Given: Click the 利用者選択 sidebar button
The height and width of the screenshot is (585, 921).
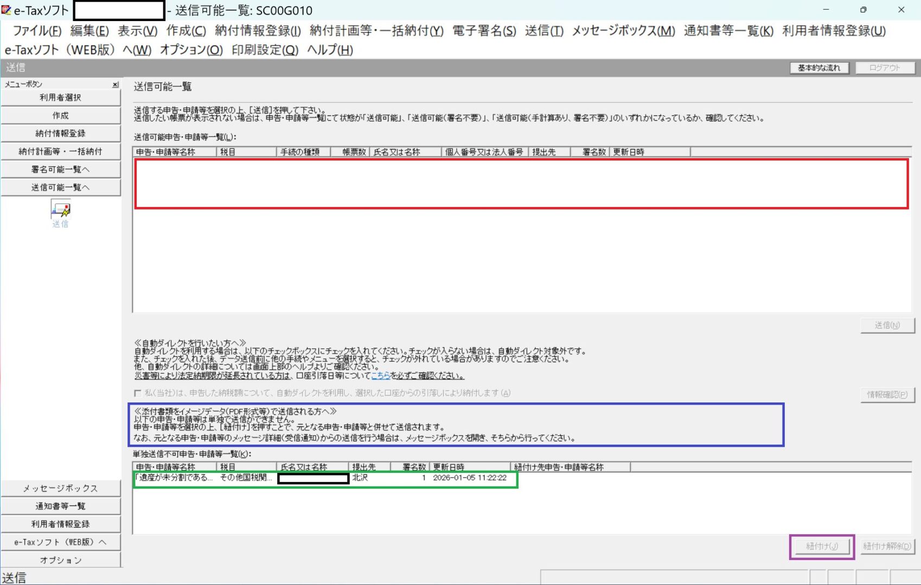Looking at the screenshot, I should [x=60, y=97].
